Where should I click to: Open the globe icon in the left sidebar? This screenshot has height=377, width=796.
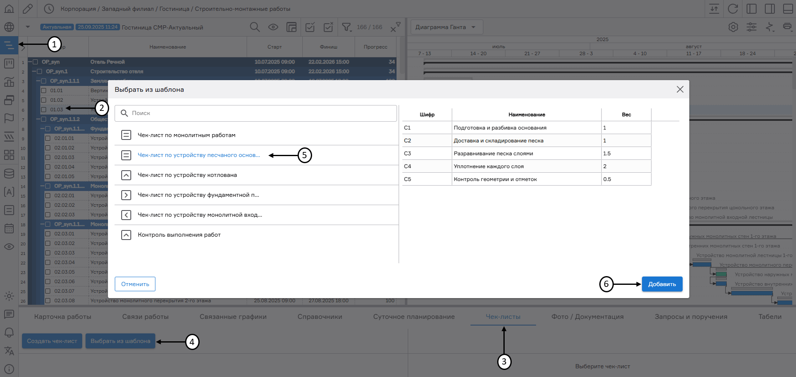(9, 27)
